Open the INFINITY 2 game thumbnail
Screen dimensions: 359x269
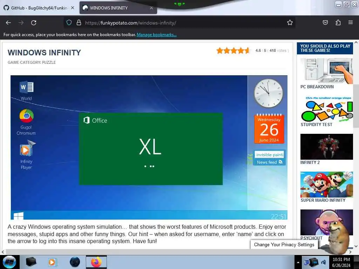pos(327,147)
